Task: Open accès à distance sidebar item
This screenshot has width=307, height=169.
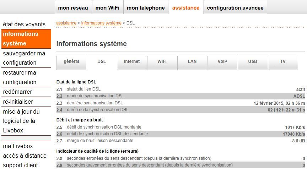Action: click(x=25, y=156)
